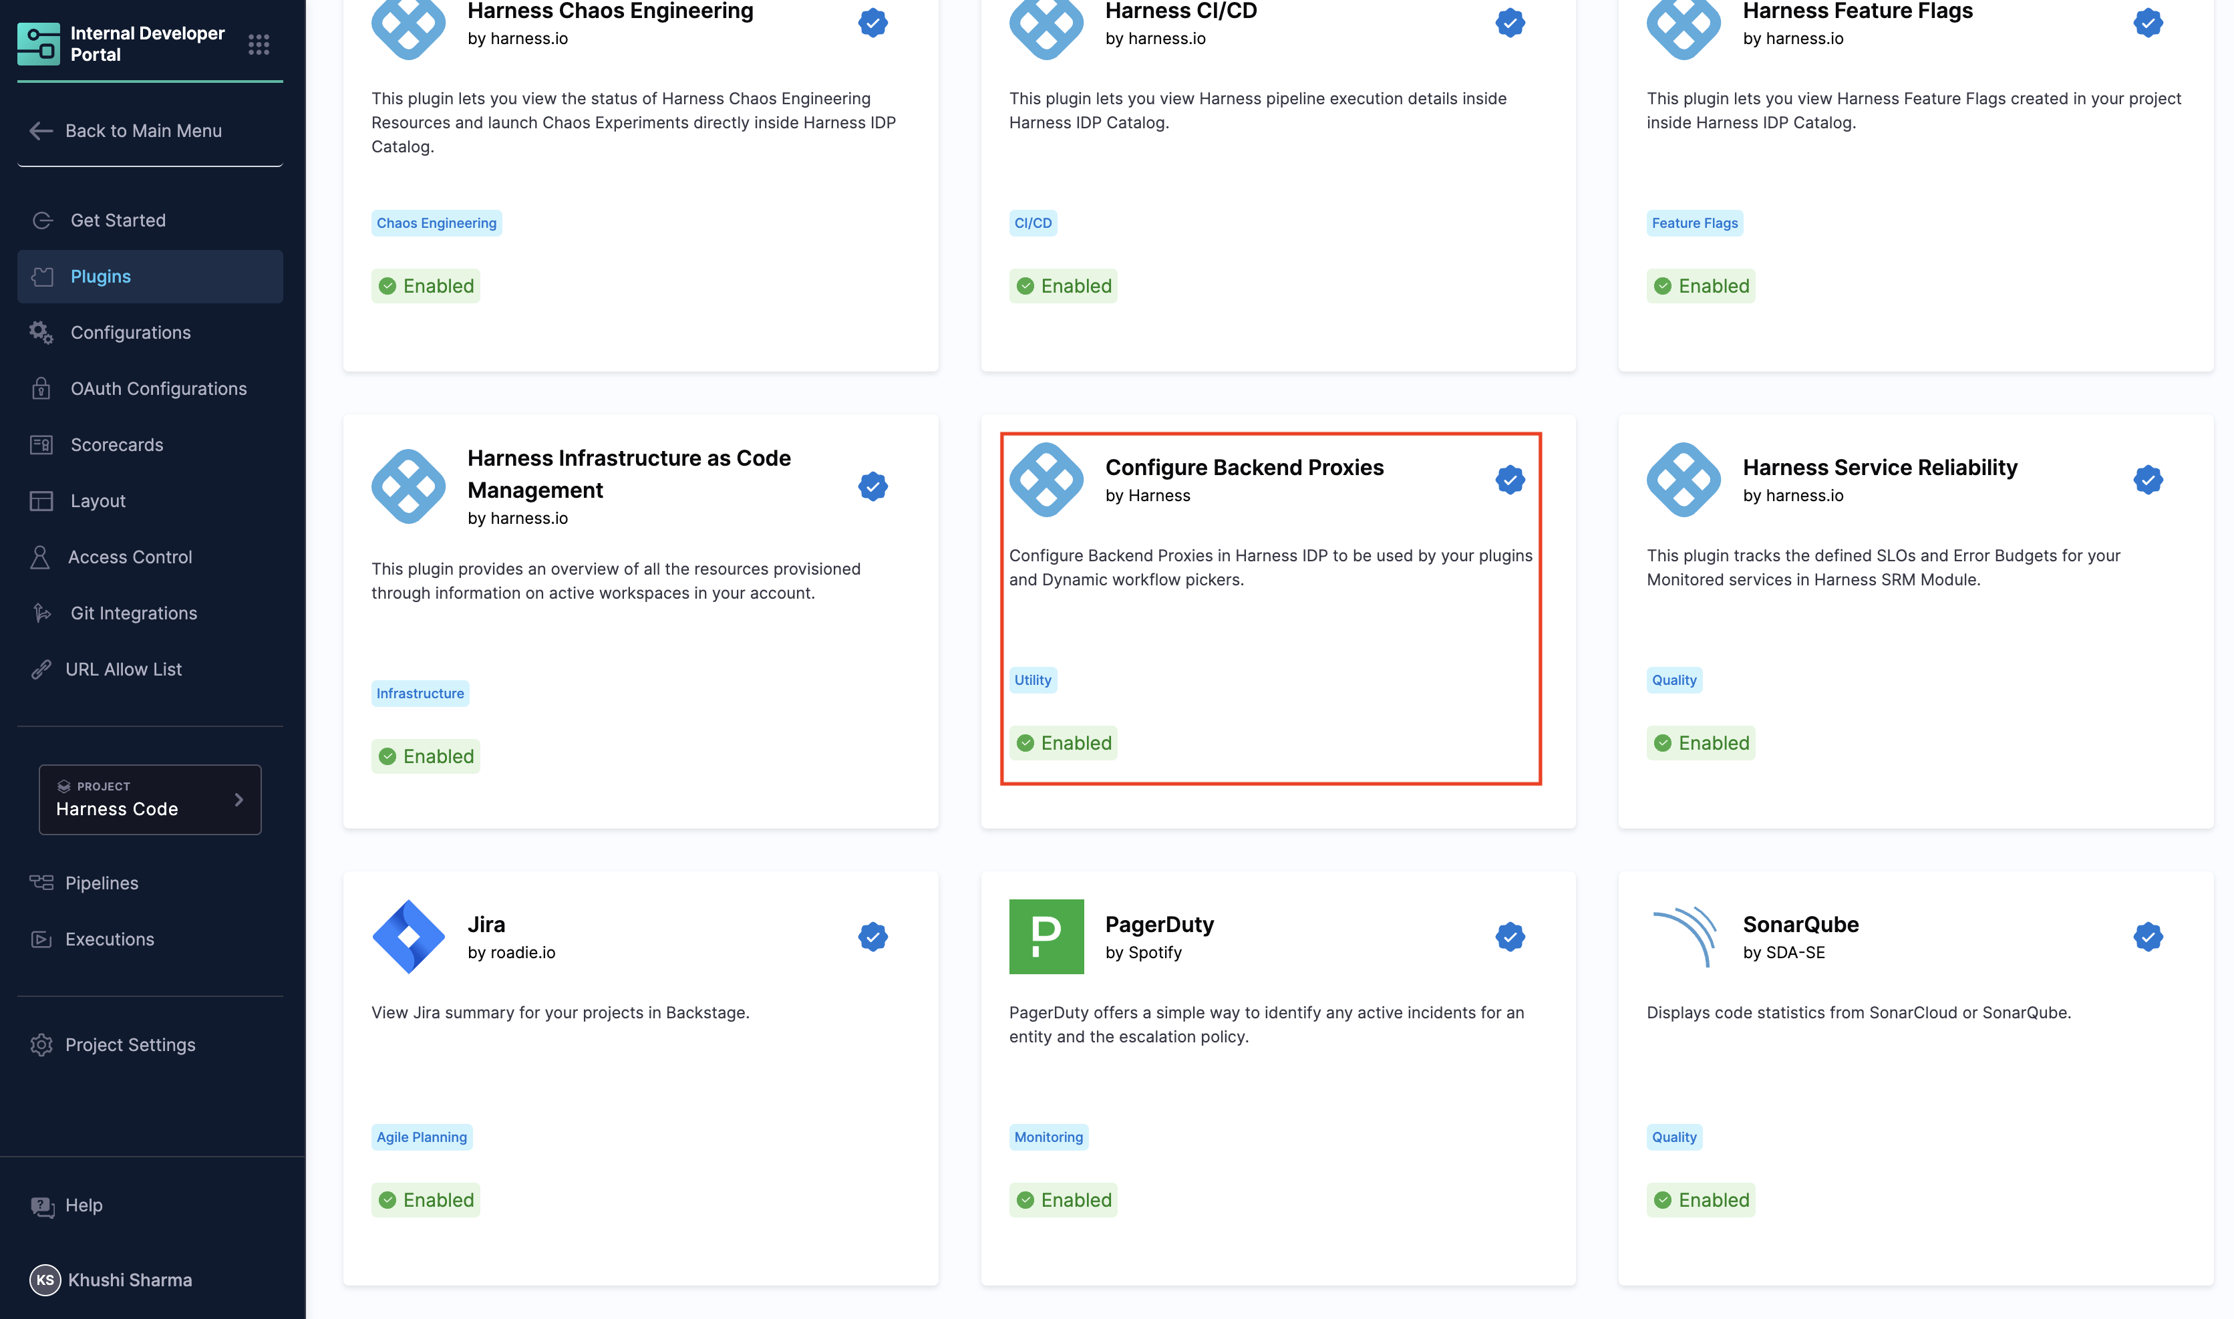Click the project selector chevron arrow
2234x1319 pixels.
[x=238, y=799]
